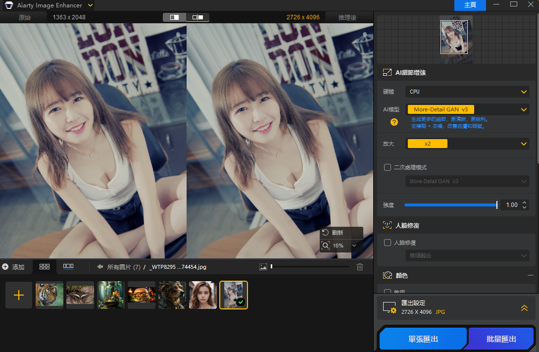539x352 pixels.
Task: Open the 硬體 CPU dropdown
Action: 467,92
